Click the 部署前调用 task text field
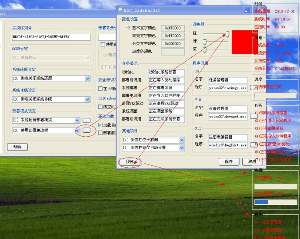The image size is (300, 239). [x=166, y=80]
